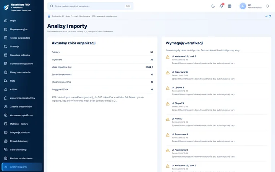This screenshot has height=172, width=275.
Task: Open ul. Brzozowa 16 verification entry
Action: pos(217,75)
